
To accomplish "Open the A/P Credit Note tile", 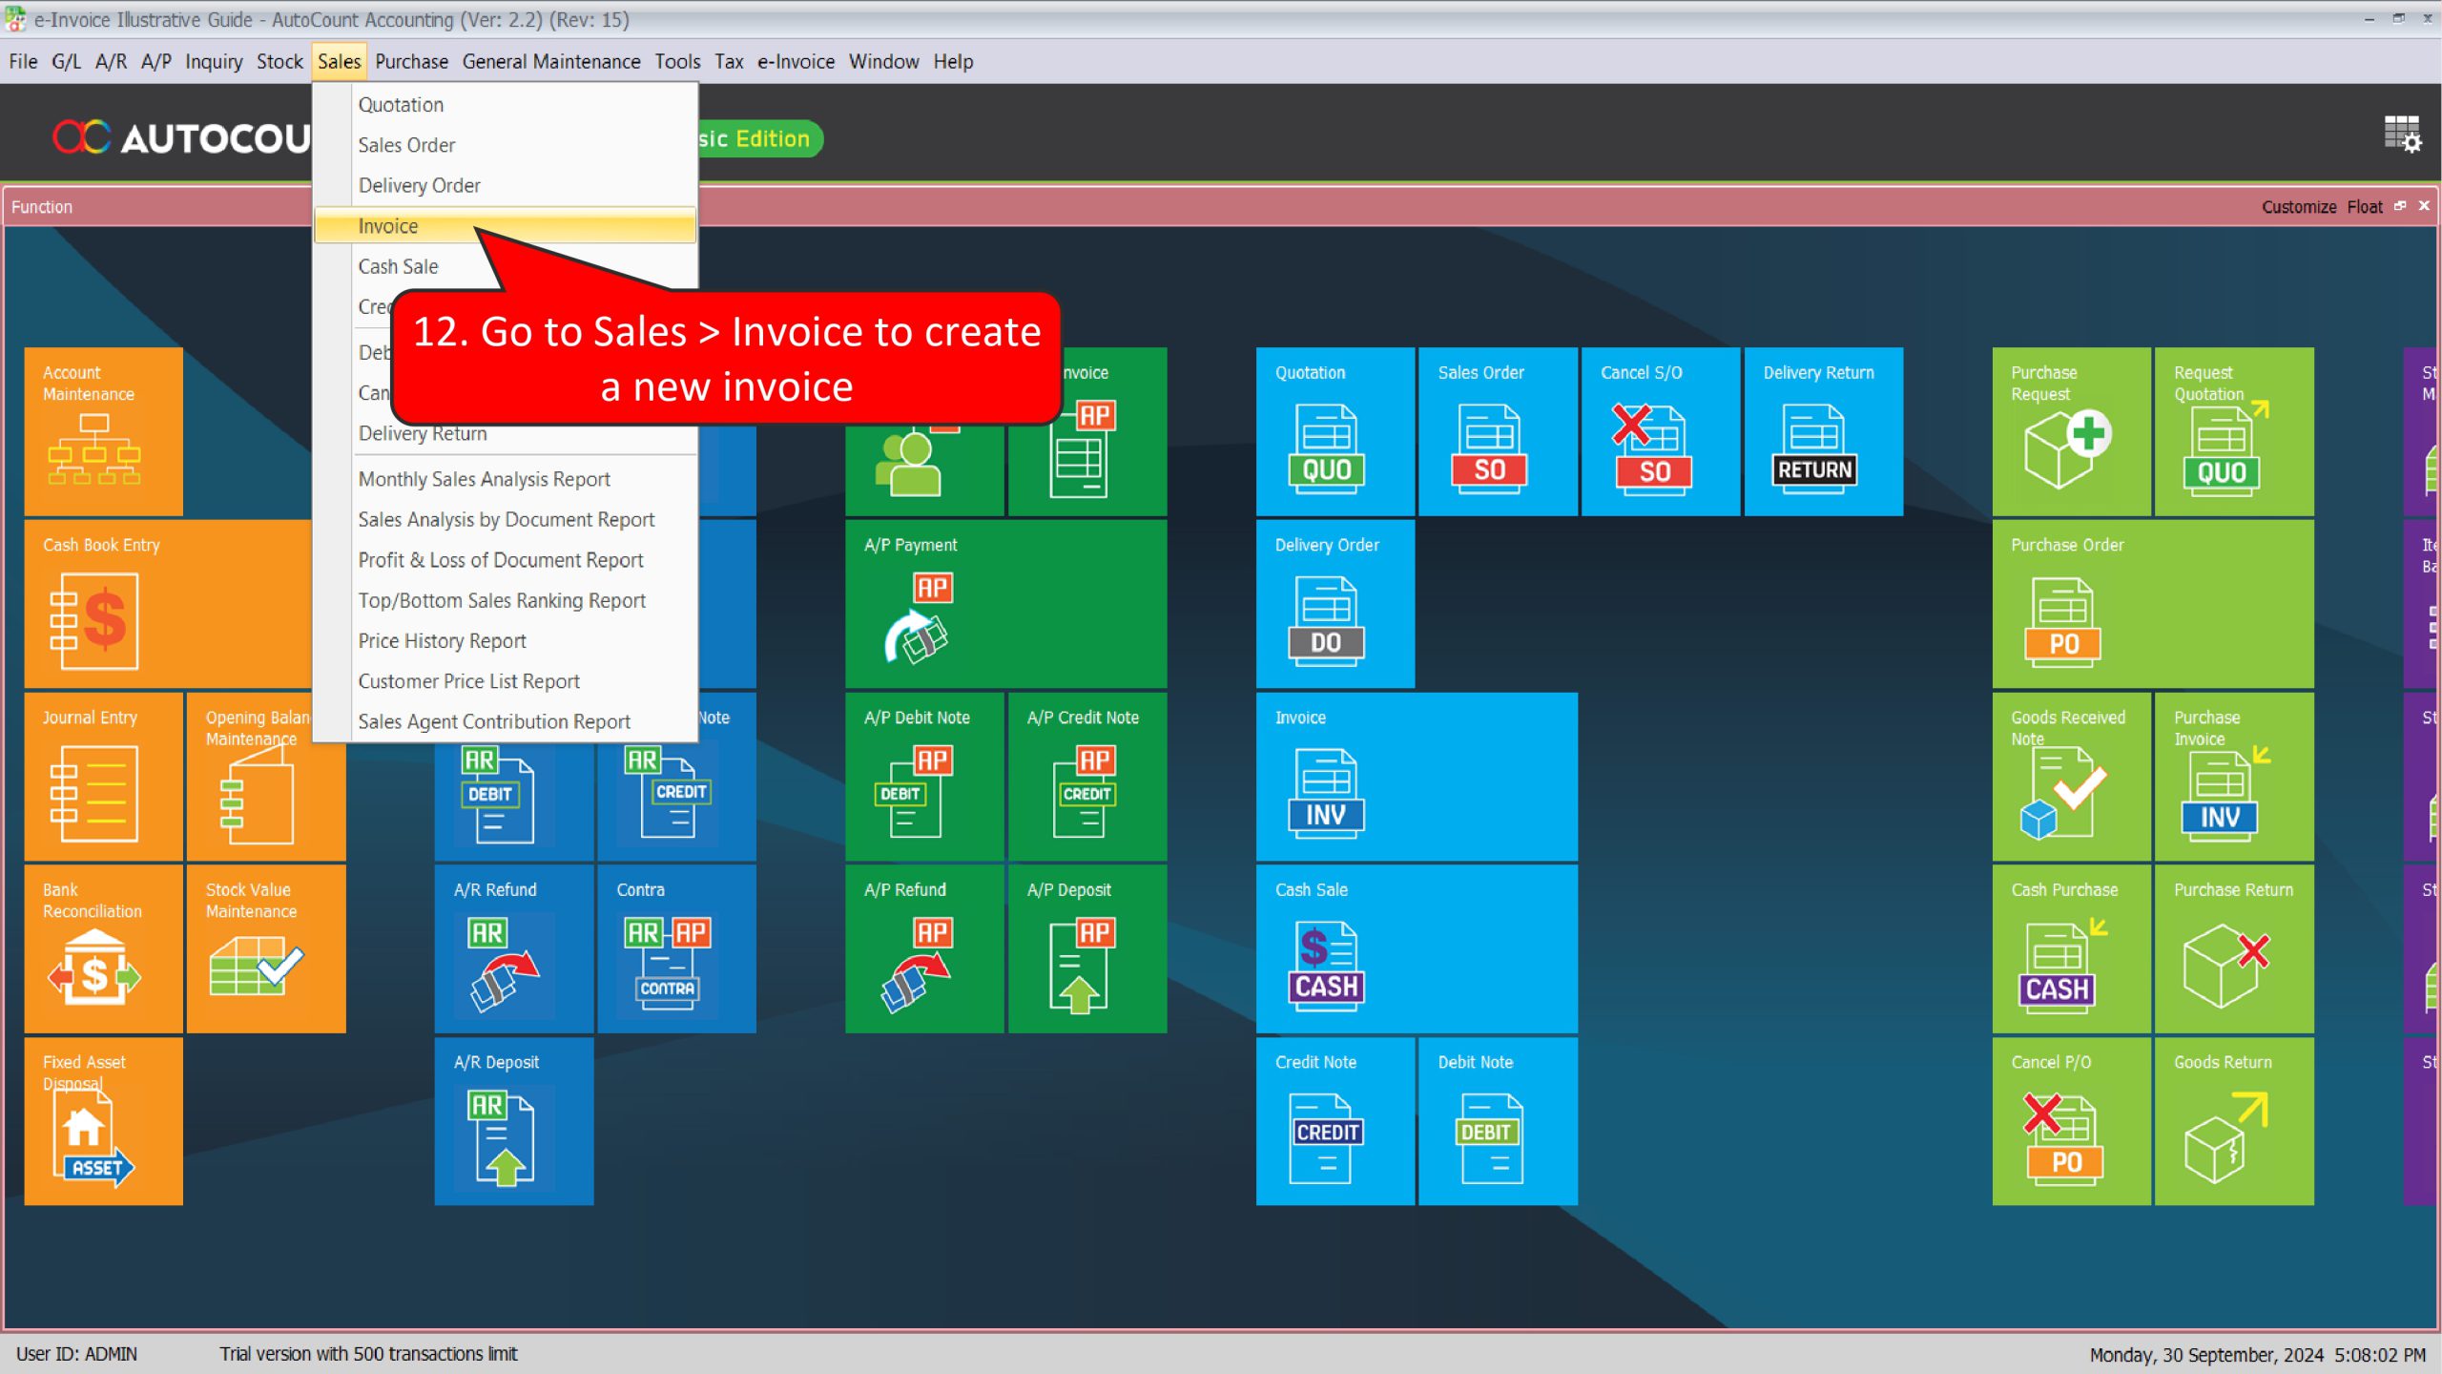I will click(1087, 777).
